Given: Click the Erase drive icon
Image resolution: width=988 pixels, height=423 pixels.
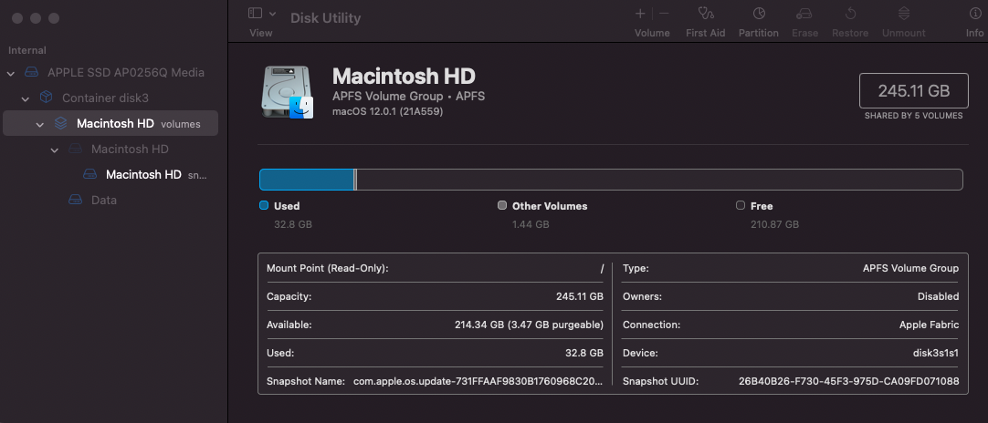Looking at the screenshot, I should [x=804, y=13].
